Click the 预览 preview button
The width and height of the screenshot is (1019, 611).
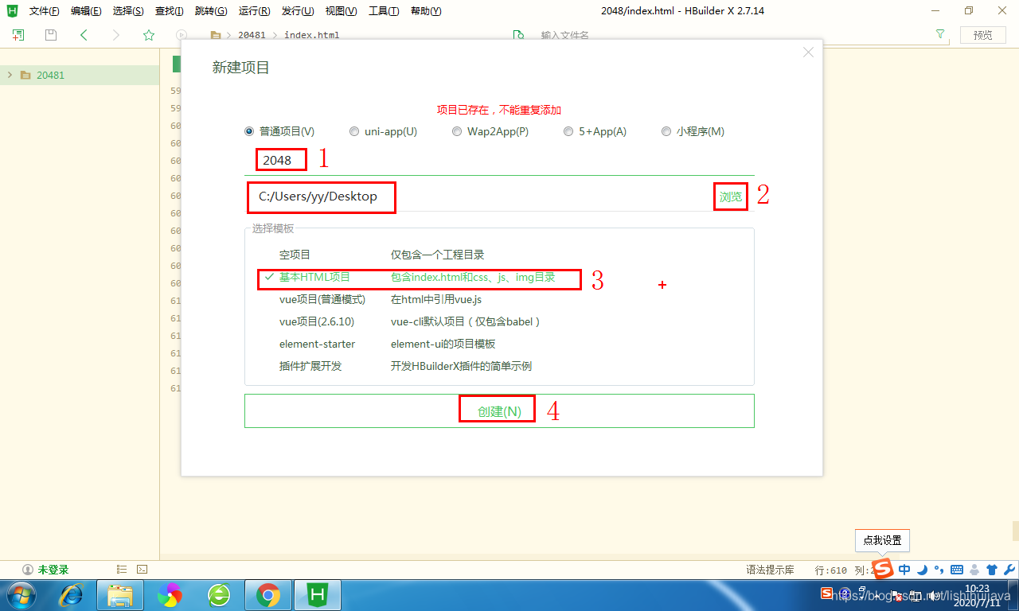point(983,35)
